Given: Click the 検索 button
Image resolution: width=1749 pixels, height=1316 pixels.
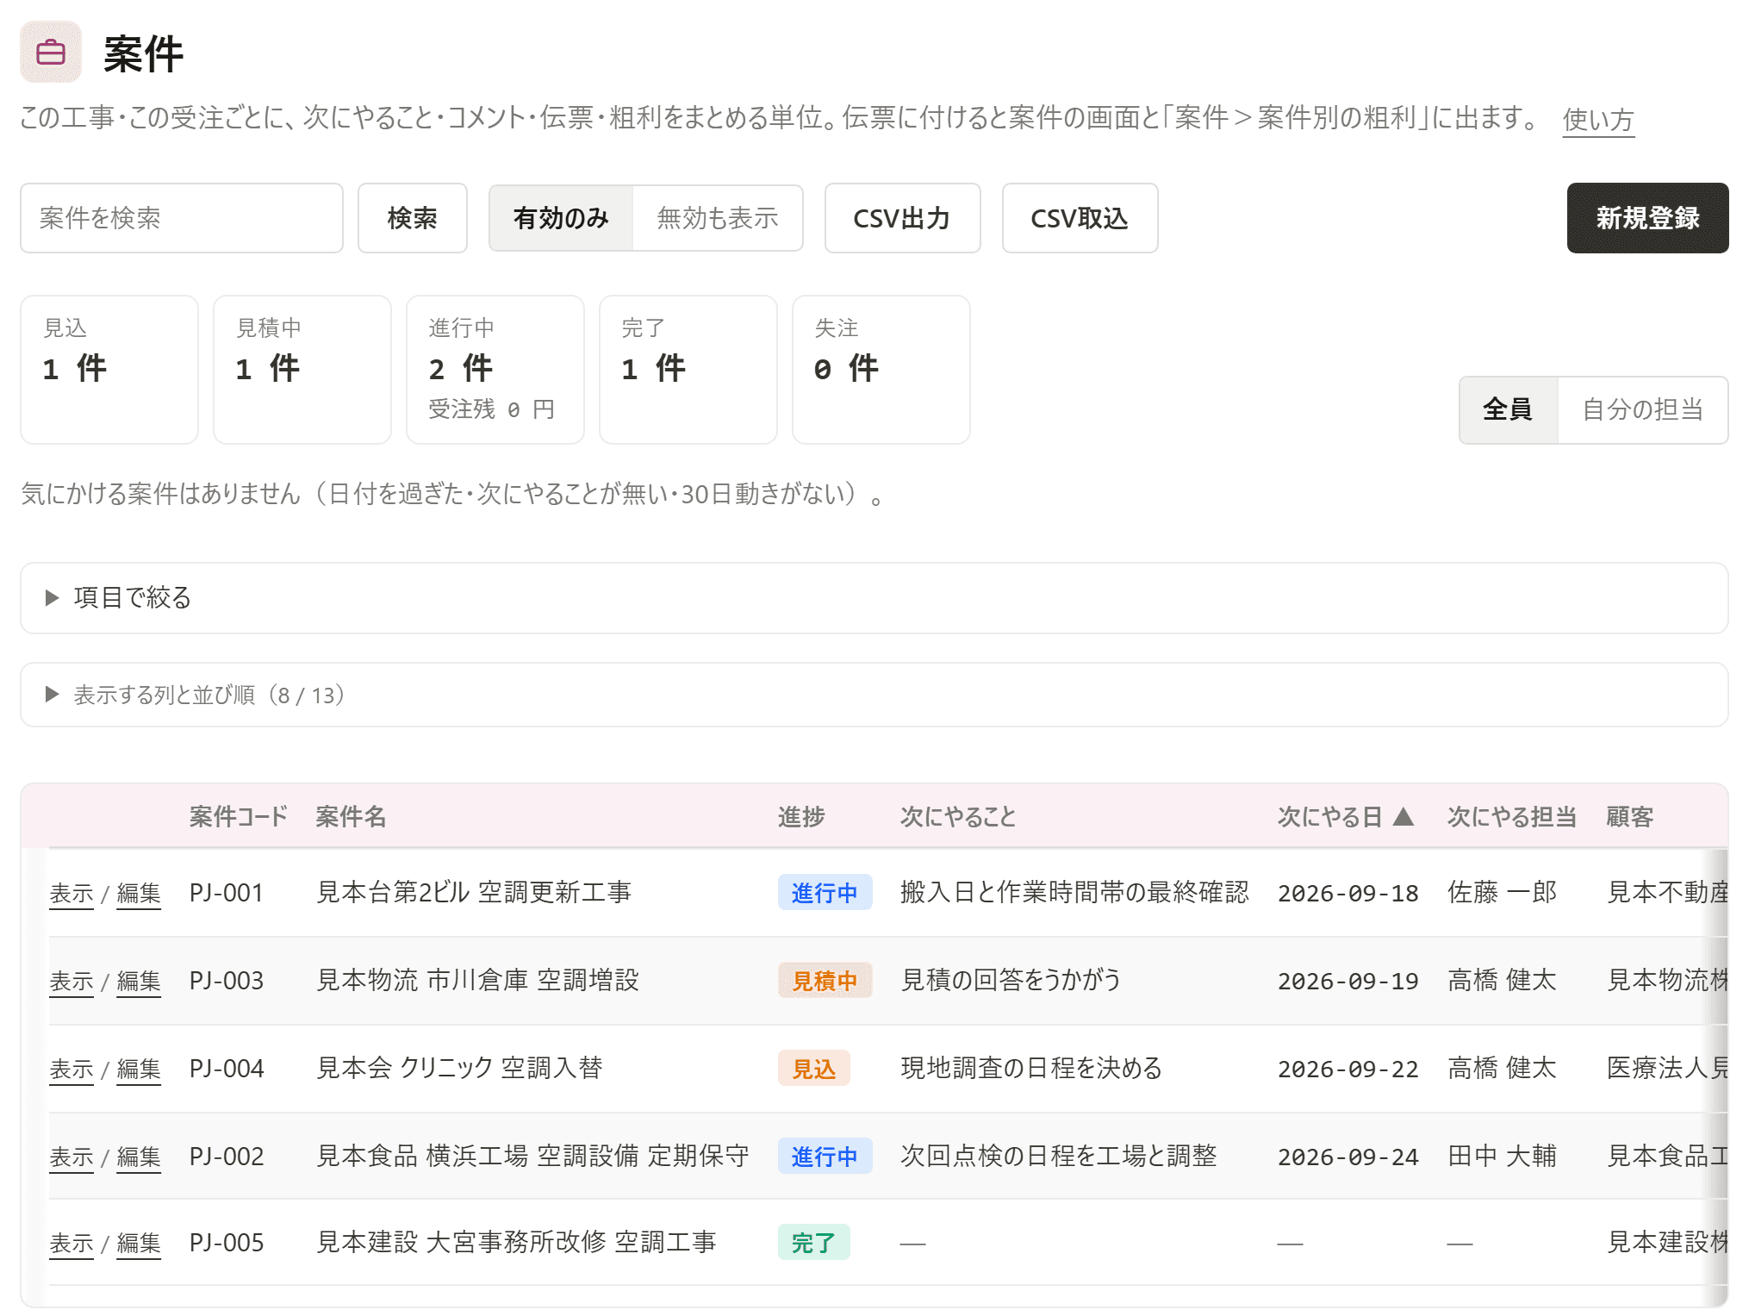Looking at the screenshot, I should 413,218.
